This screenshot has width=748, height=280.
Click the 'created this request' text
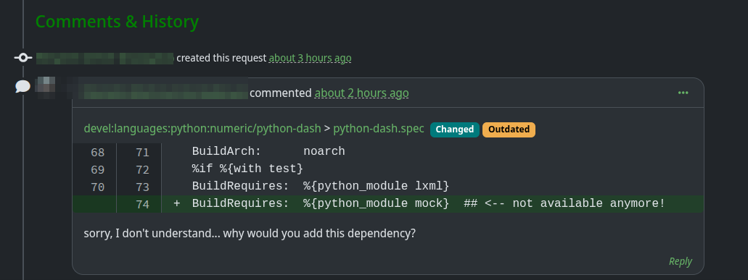(221, 58)
